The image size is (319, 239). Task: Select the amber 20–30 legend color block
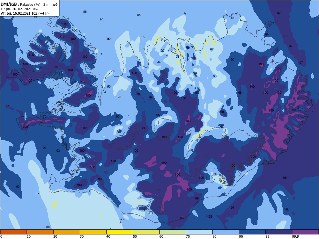[x=67, y=232]
